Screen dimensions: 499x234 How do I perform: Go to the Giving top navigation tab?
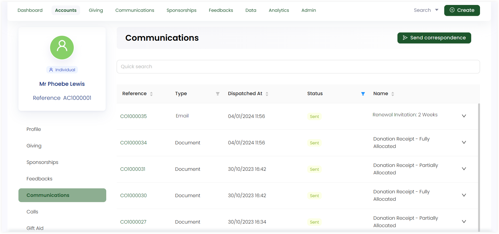coord(96,10)
